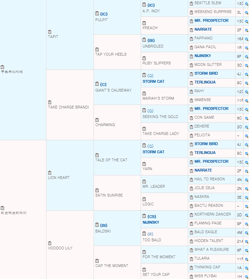This screenshot has height=279, width=249.
Task: Click the magnifier icon in SEATTLE SLEW row
Action: pyautogui.click(x=247, y=4)
